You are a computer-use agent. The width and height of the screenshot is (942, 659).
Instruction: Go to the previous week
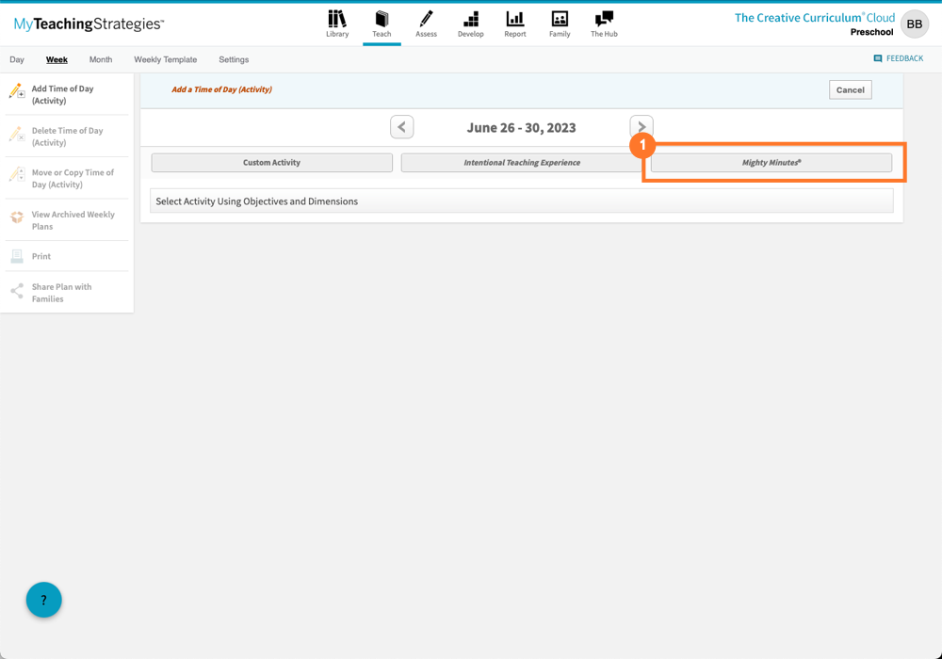click(402, 125)
